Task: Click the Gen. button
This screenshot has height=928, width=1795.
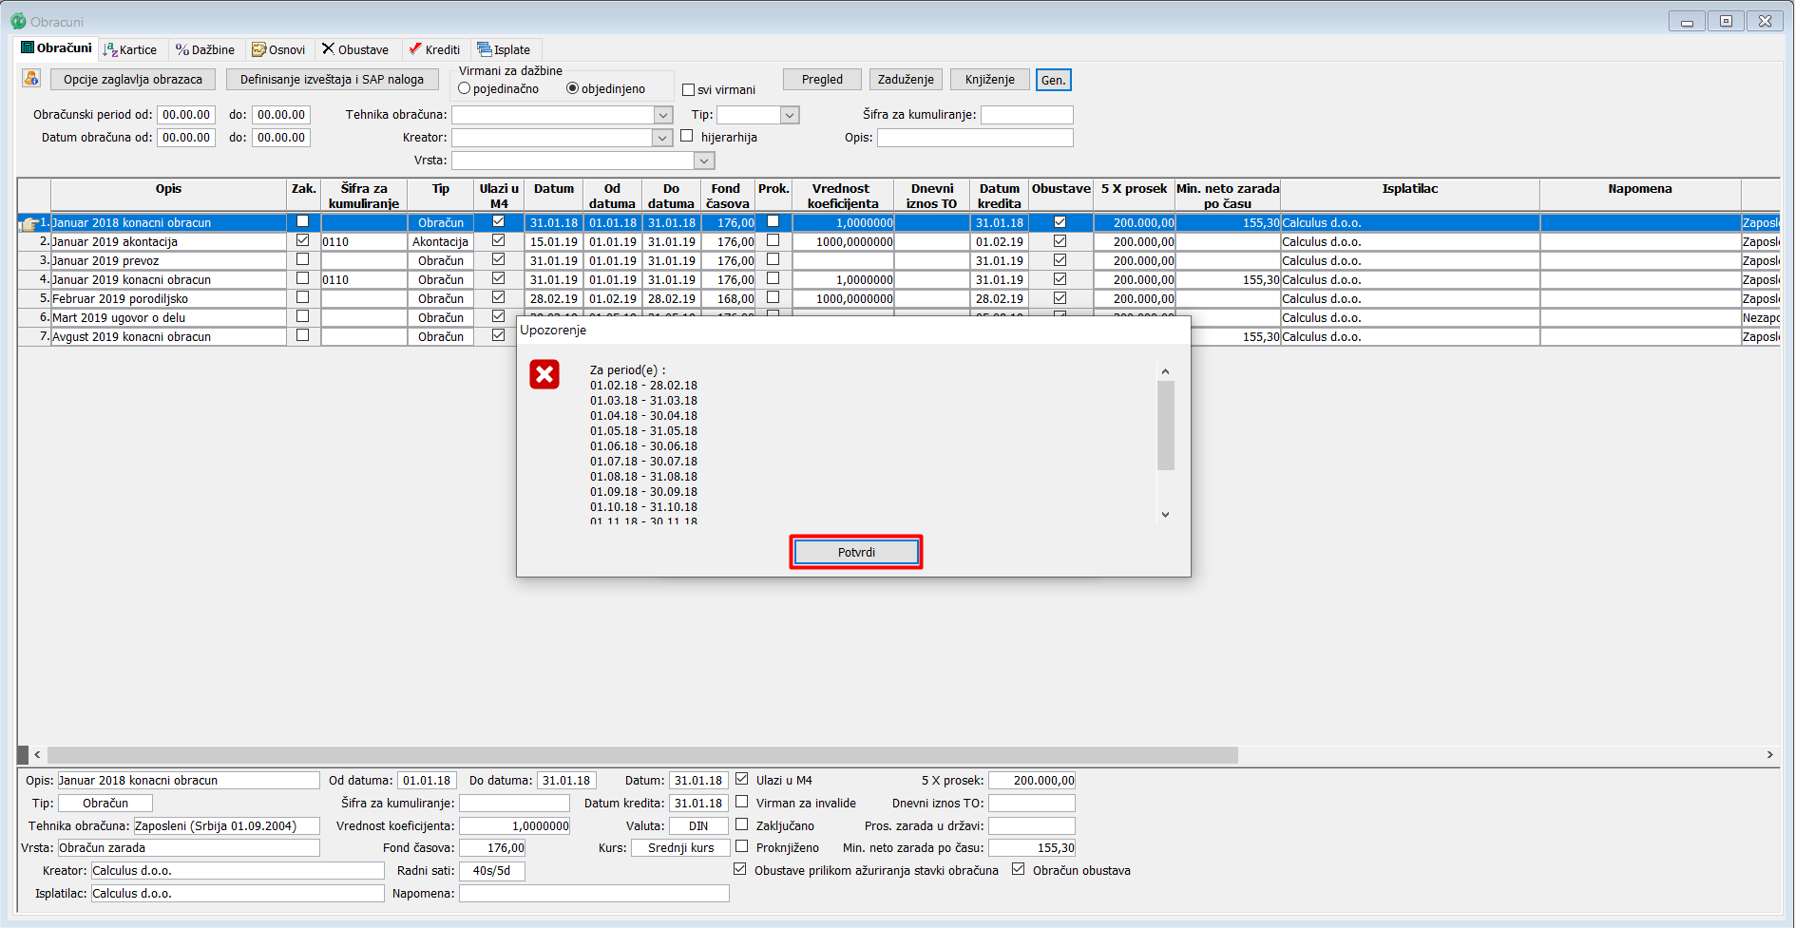Action: (1053, 80)
